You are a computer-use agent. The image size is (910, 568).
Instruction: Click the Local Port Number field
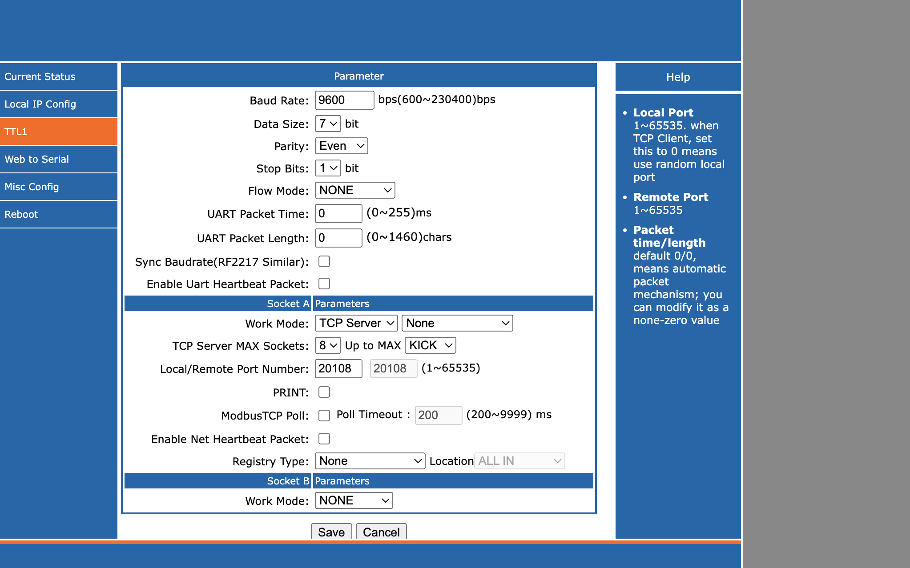click(x=338, y=368)
